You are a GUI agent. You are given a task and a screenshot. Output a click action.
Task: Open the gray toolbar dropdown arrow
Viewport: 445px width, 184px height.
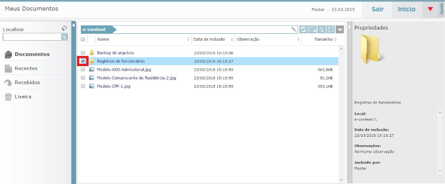pos(340,29)
